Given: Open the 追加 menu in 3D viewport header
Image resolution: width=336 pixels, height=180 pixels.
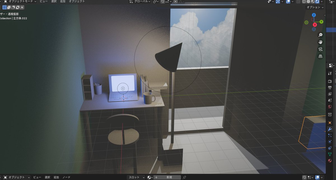Looking at the screenshot, I should tap(63, 1).
